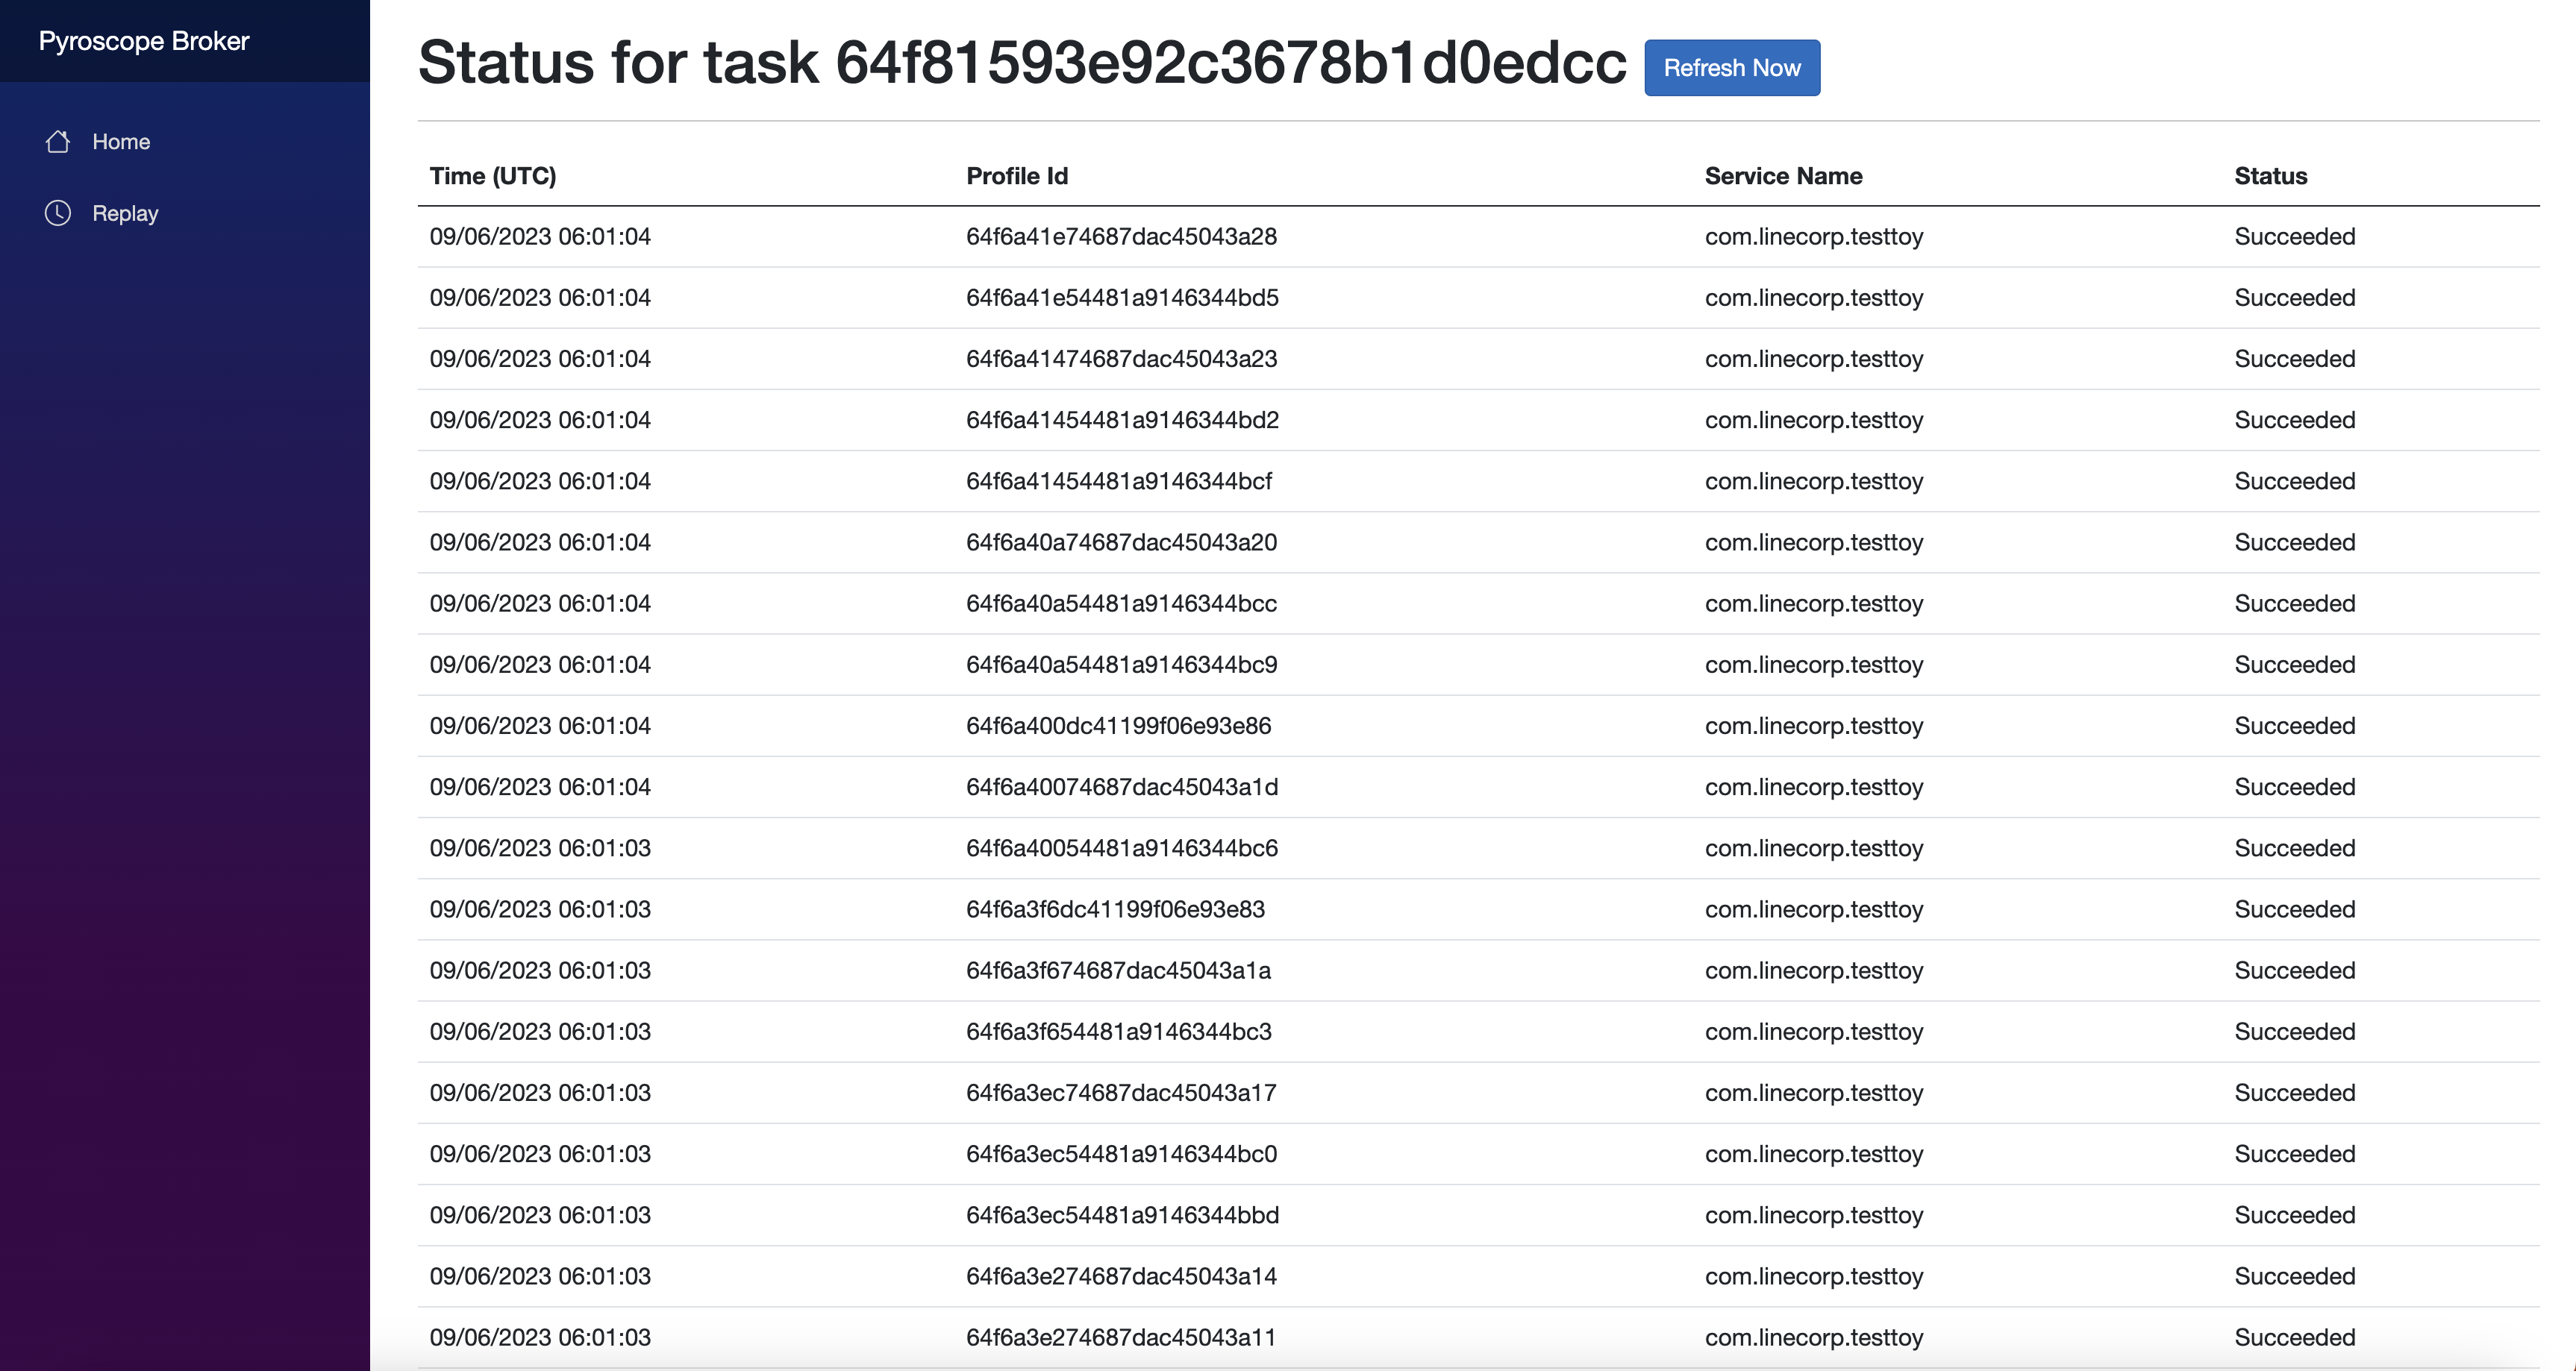Click service name in row 64f6a40a74687dac45043a20
2576x1371 pixels.
[x=1814, y=542]
